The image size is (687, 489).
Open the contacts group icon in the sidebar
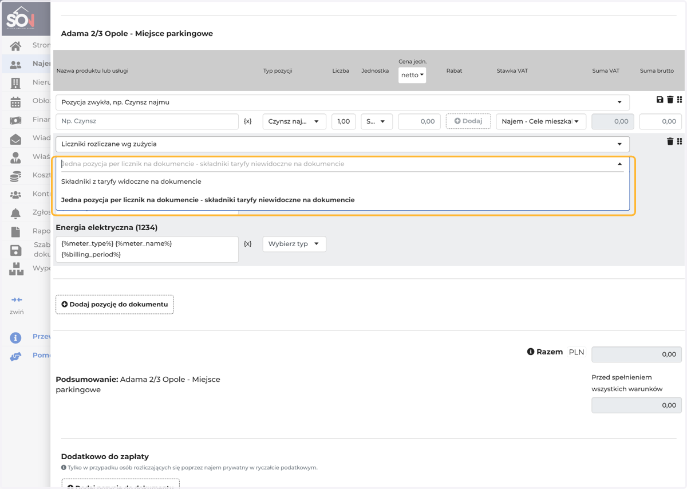point(15,195)
